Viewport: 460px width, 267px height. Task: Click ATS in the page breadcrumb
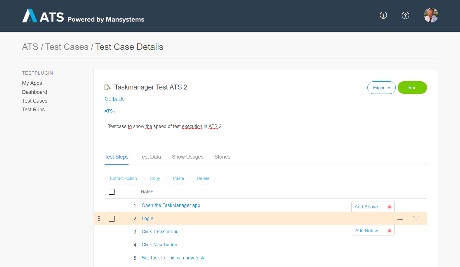(x=30, y=47)
